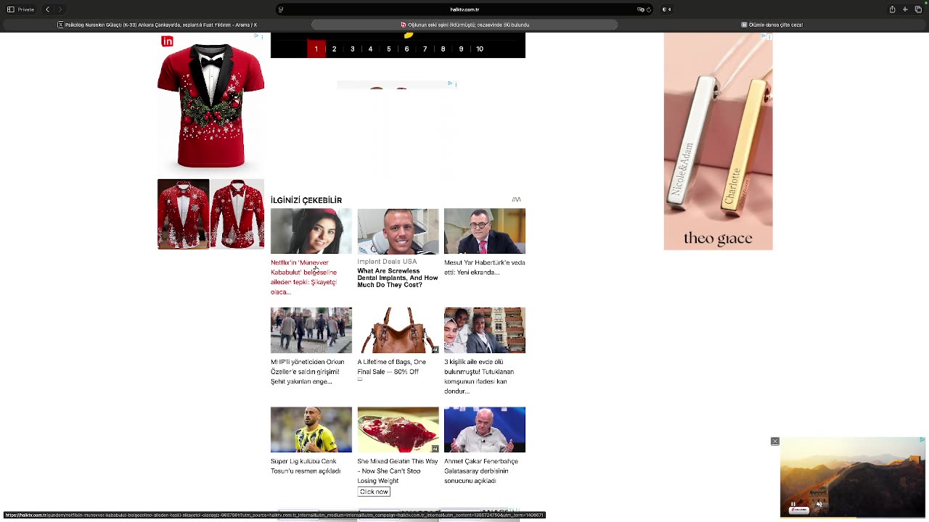
Task: Open the Münevver Kababulut article image
Action: 311,231
